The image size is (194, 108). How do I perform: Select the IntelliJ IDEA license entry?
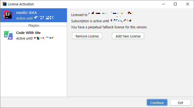pos(34,15)
